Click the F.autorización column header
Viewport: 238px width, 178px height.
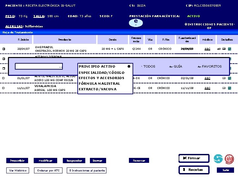[187, 40]
